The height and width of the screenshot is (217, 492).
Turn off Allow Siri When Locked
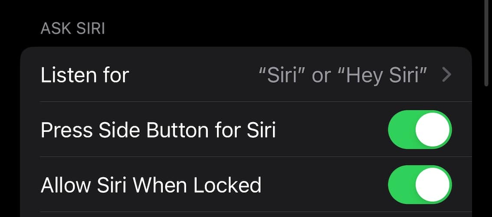[x=420, y=184]
